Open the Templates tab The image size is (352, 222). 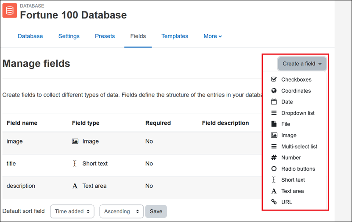tap(174, 36)
